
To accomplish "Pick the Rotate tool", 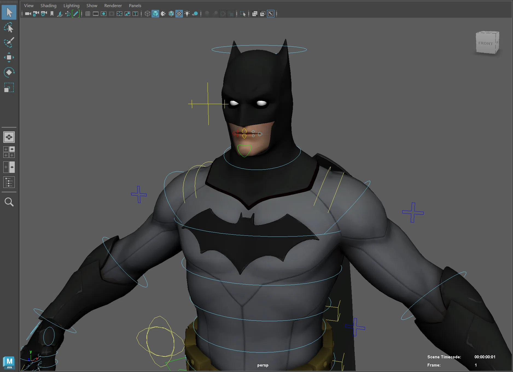I will (x=9, y=72).
